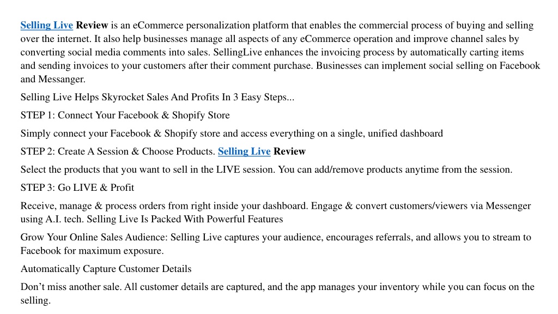Click bold Review word in opening paragraph
Screen dimensions: 558x314
(x=92, y=25)
